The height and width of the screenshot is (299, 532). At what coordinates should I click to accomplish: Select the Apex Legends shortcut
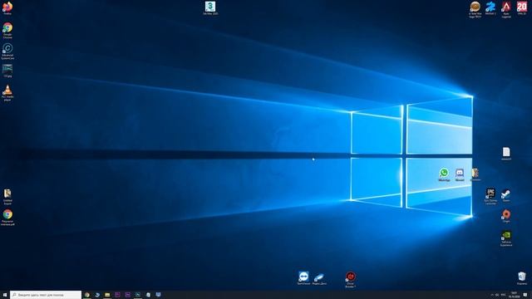[x=506, y=9]
